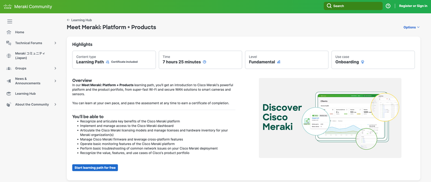Expand the Groups submenu
Viewport: 431px width, 182px height.
(55, 68)
